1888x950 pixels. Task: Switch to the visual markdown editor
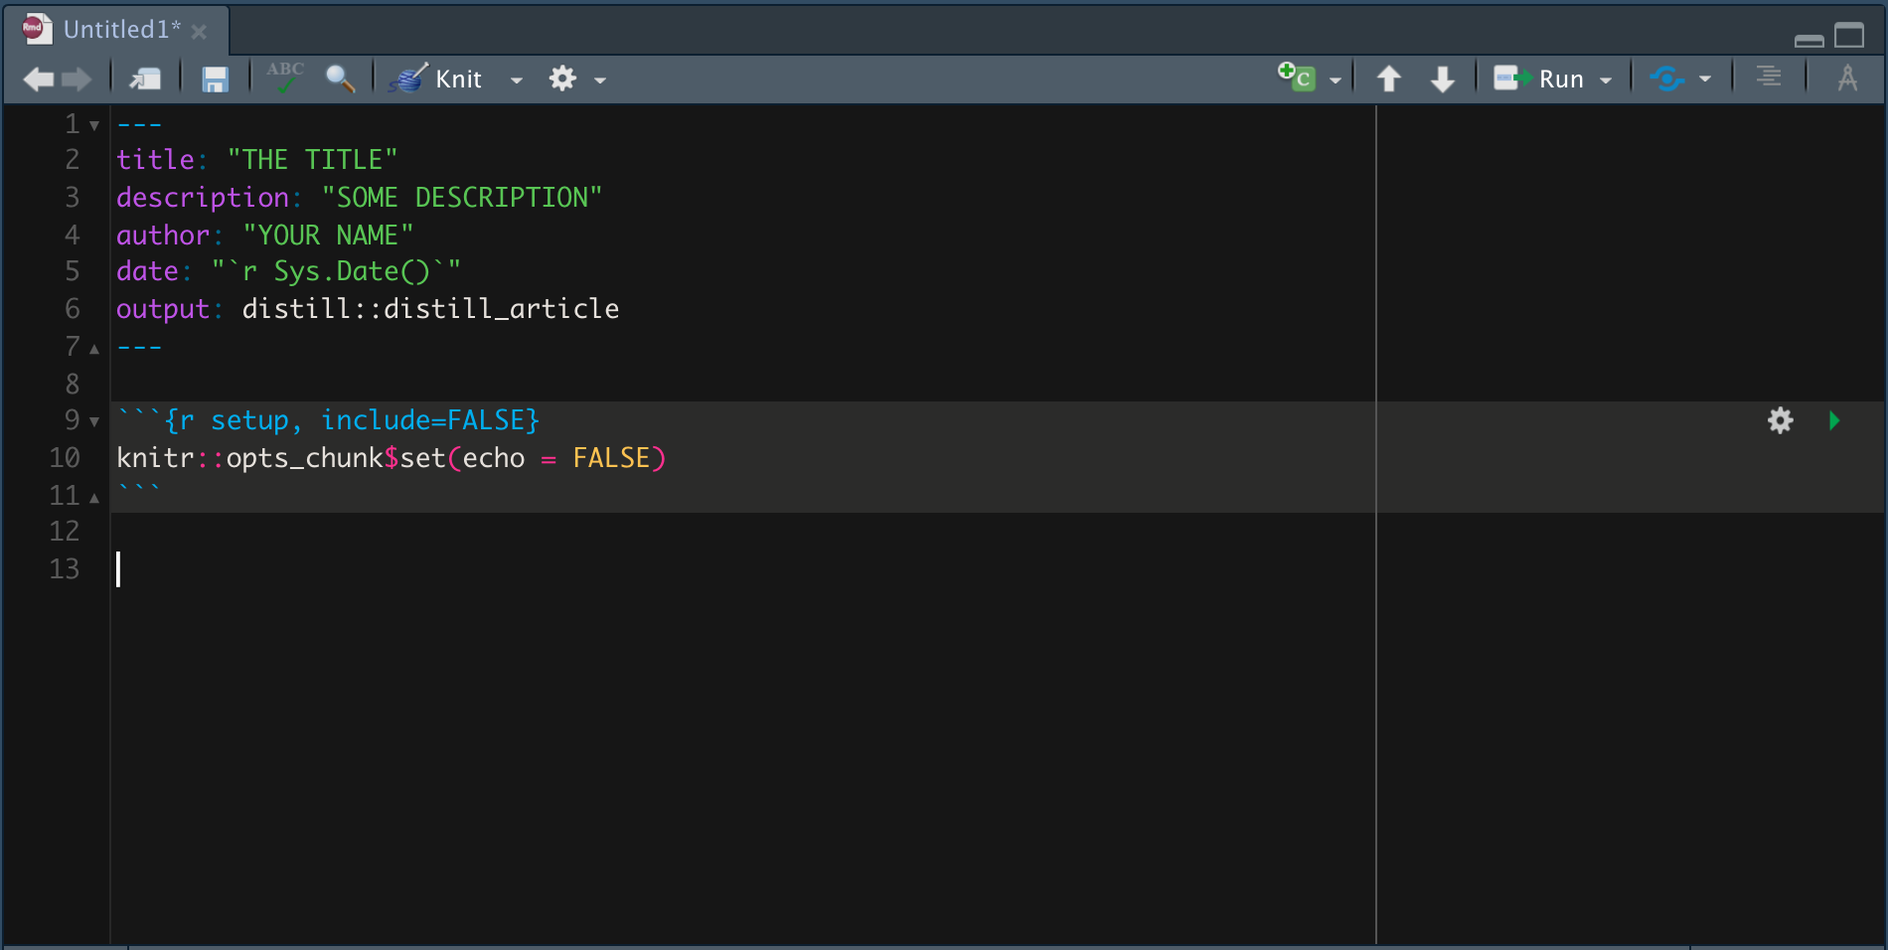coord(1847,78)
